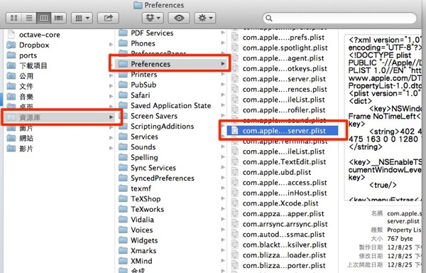Viewport: 426px width, 273px height.
Task: Switch Finder to list view
Action: pos(29,18)
